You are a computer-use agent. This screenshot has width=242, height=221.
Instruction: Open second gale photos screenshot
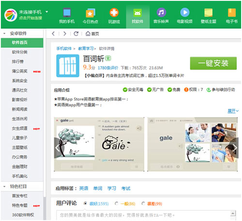(x=193, y=144)
